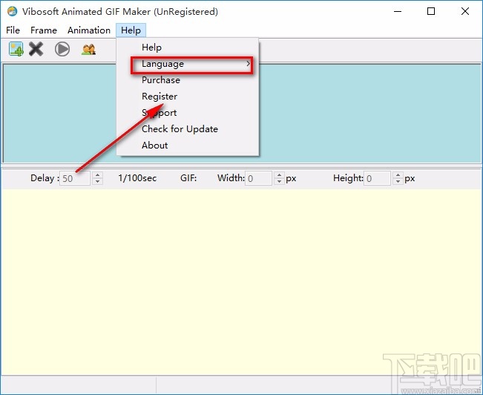
Task: Click the Delay value input field
Action: click(x=74, y=178)
